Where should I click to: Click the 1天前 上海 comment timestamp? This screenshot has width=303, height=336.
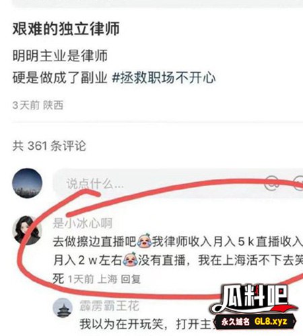tap(93, 279)
